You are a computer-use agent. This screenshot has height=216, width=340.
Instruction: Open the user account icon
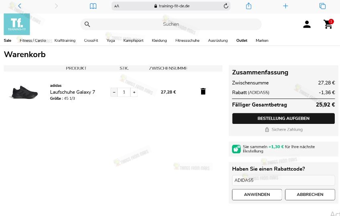click(307, 25)
